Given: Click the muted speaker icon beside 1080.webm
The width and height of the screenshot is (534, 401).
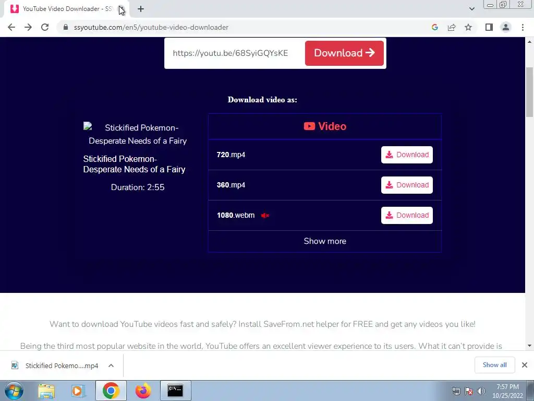Looking at the screenshot, I should coord(265,216).
